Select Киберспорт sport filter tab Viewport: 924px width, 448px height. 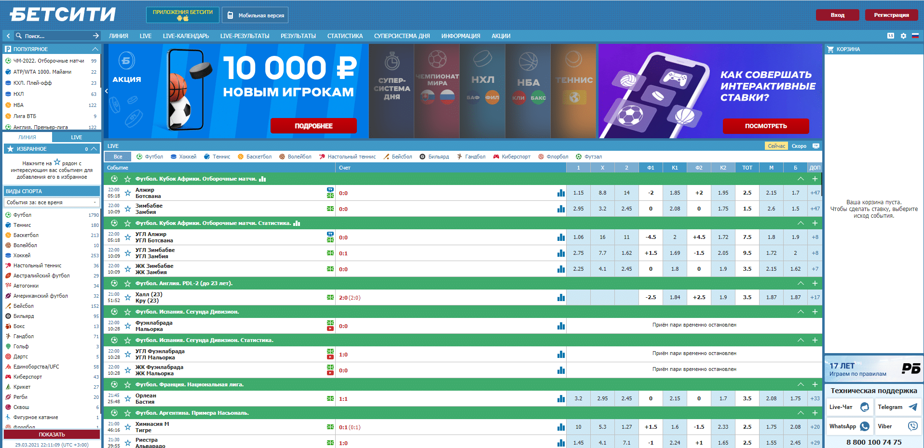512,157
